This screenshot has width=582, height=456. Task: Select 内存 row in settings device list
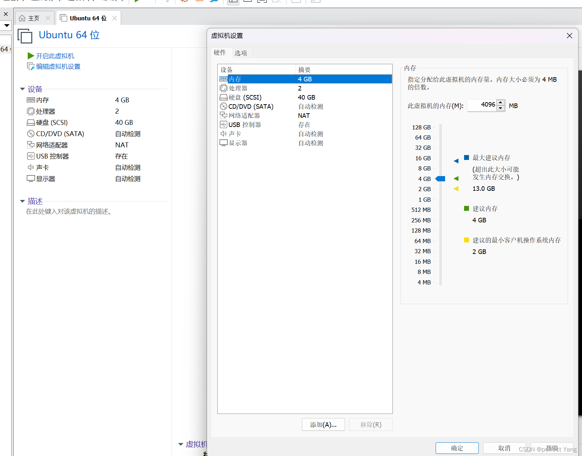coord(305,79)
